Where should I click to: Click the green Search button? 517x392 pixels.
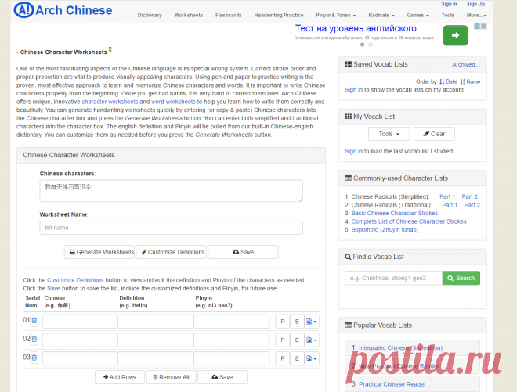(x=461, y=278)
